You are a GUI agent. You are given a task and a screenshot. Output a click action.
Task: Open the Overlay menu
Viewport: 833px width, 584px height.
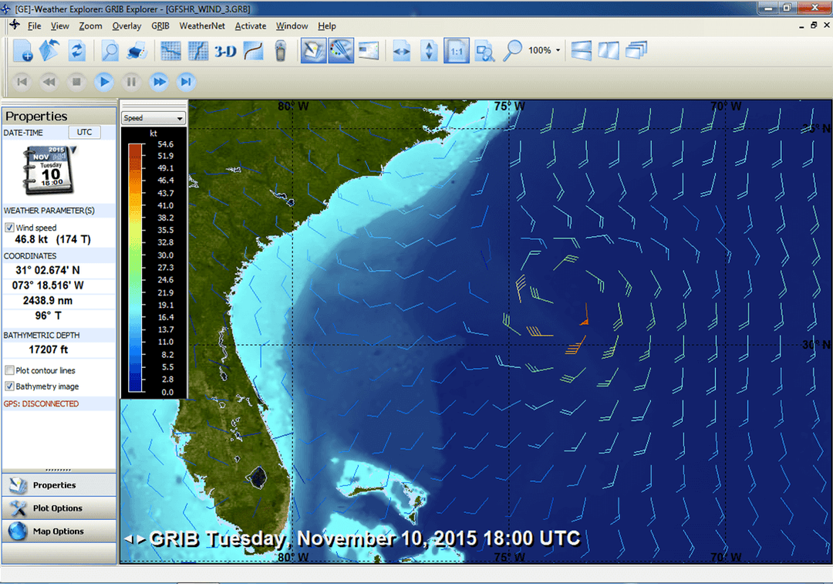point(126,26)
